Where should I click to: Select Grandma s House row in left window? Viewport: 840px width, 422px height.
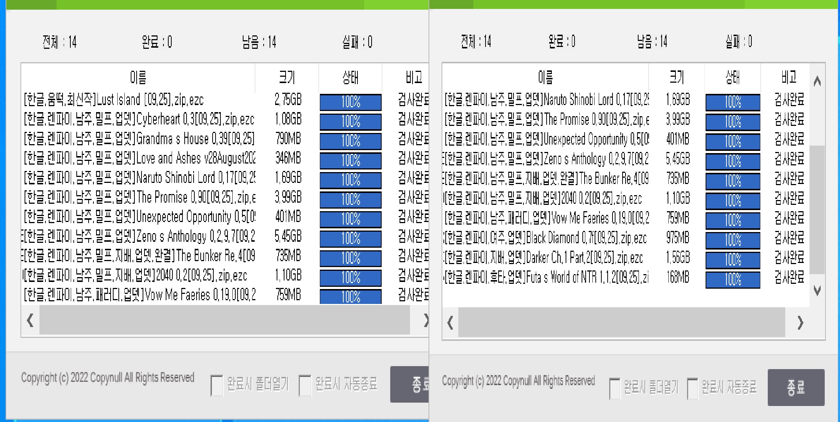click(x=225, y=139)
